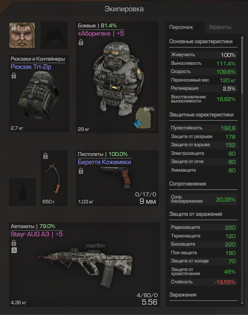Click the empty grenade slot

22,192
